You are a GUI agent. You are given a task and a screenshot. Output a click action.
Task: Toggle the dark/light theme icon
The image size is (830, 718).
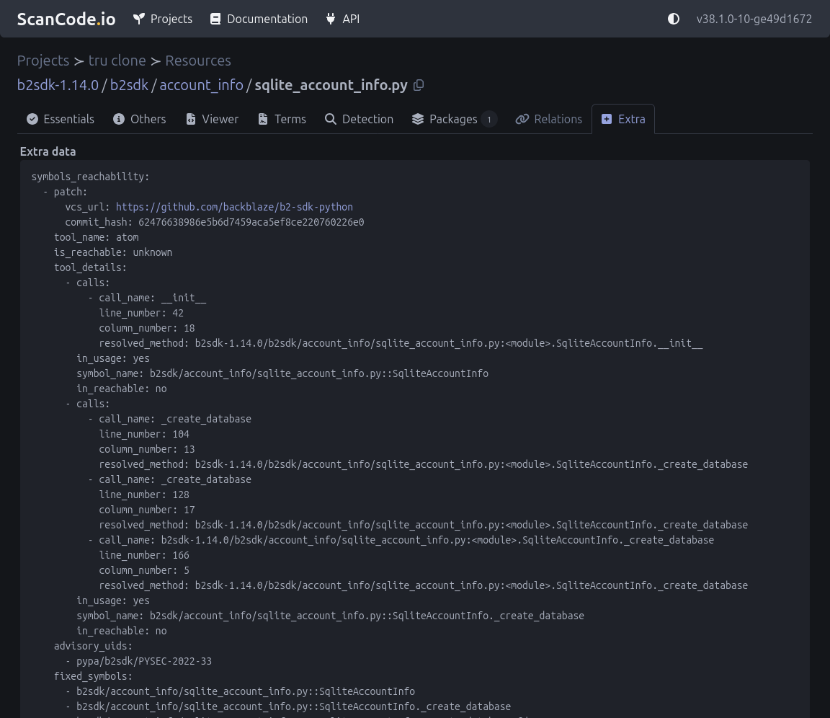click(674, 19)
